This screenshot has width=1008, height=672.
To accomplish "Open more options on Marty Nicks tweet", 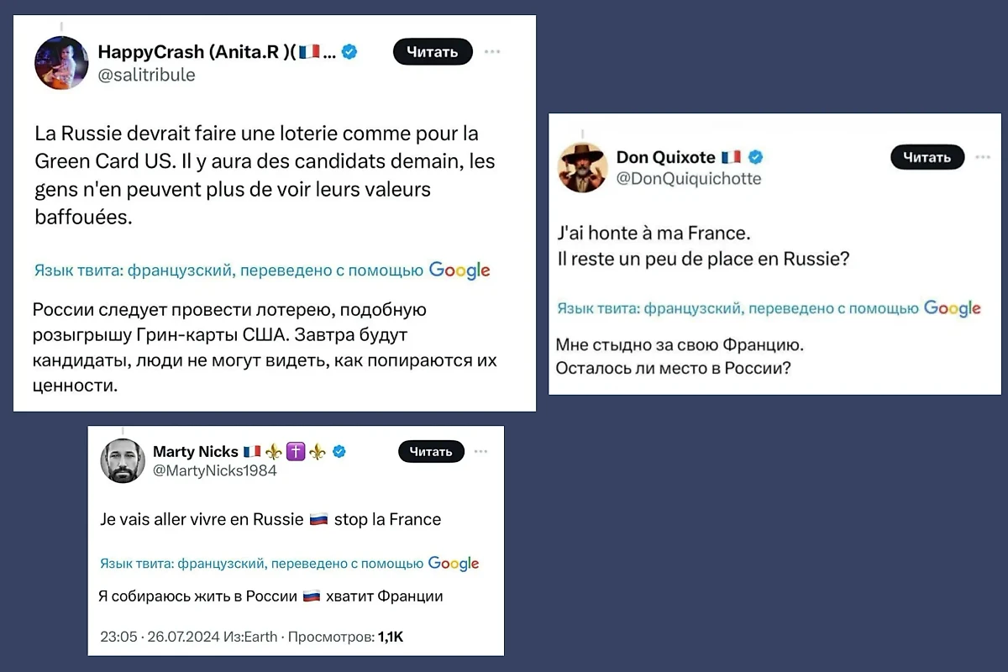I will pos(480,452).
